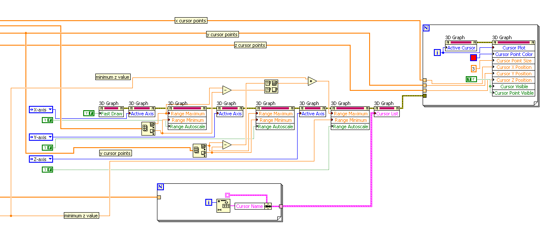
Task: Click the numeric constant 3
Action: pyautogui.click(x=474, y=69)
